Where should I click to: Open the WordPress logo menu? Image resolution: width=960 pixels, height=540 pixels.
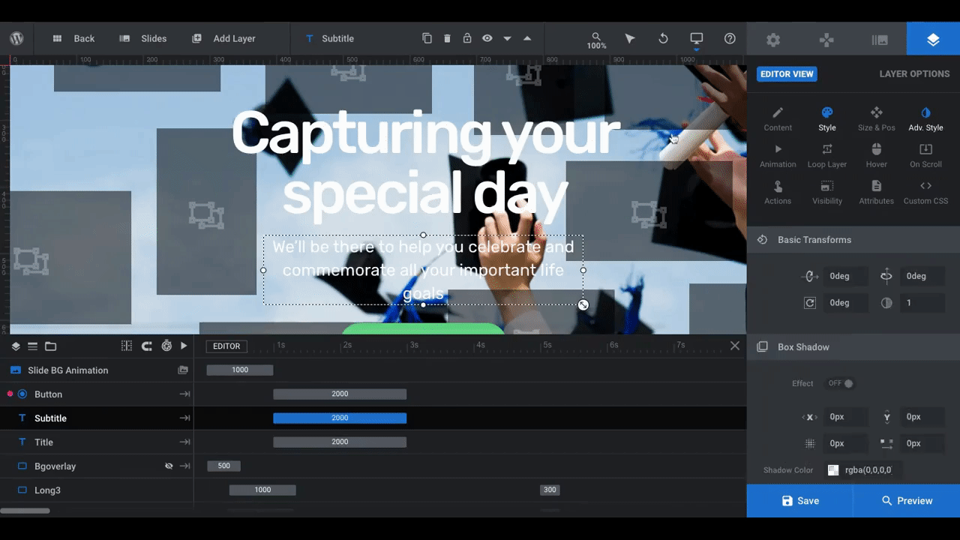17,38
